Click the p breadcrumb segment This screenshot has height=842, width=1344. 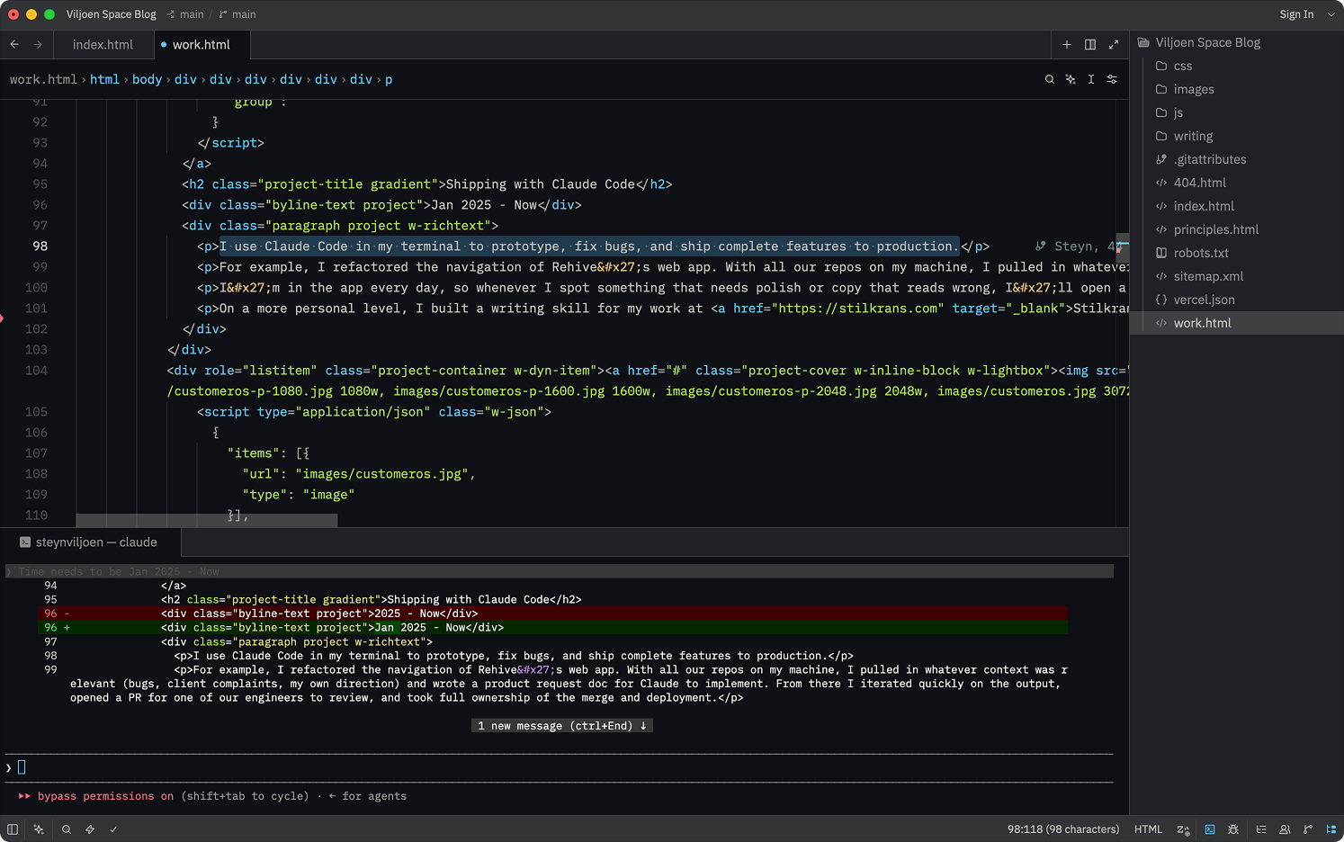coord(389,79)
